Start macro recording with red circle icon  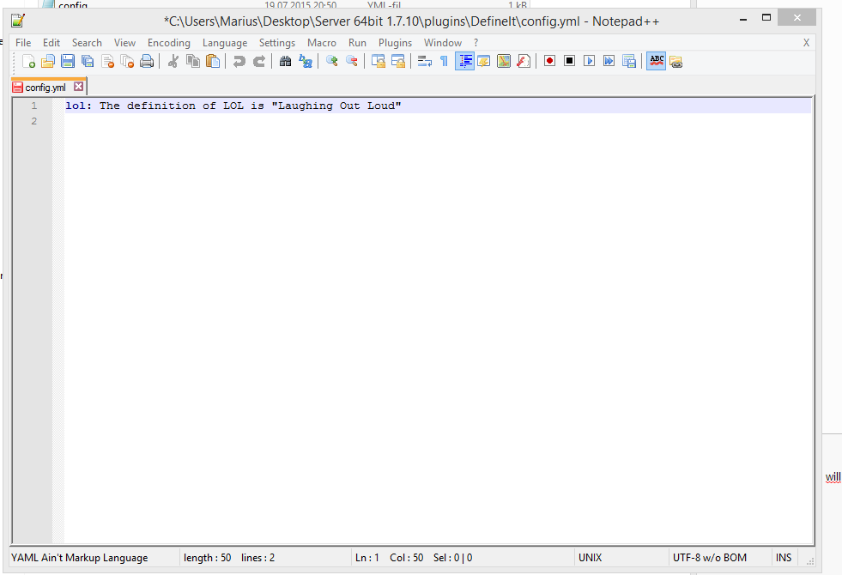coord(549,61)
